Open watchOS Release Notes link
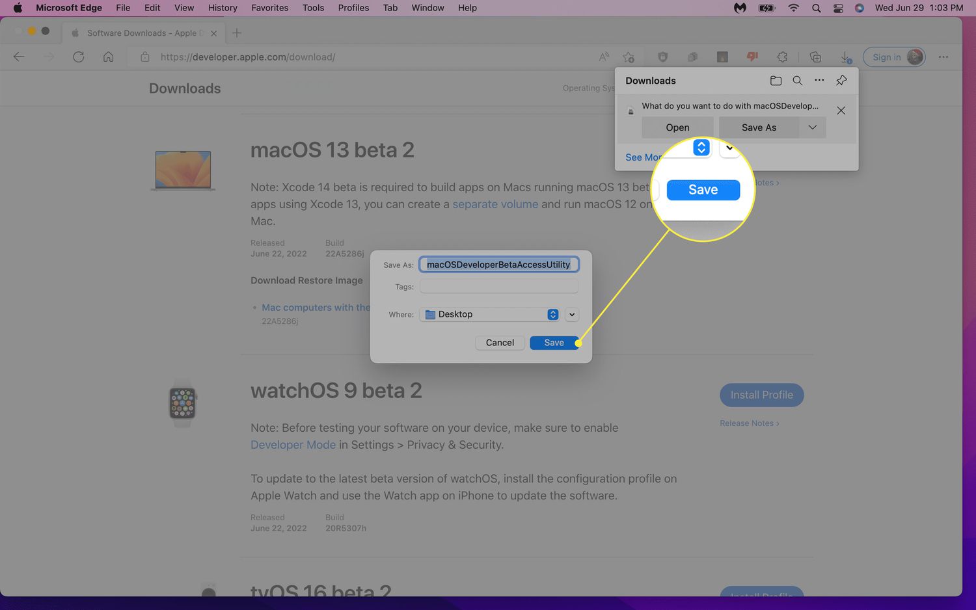Image resolution: width=976 pixels, height=610 pixels. (x=749, y=423)
